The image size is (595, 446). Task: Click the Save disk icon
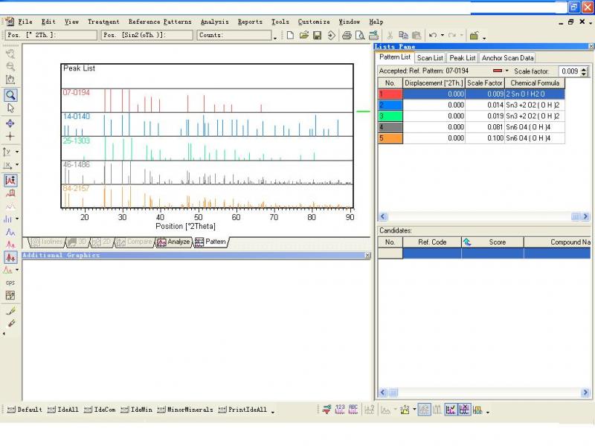click(x=317, y=35)
